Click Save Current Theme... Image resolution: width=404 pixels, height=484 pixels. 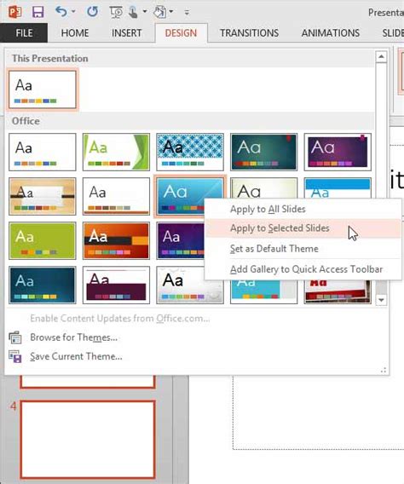click(76, 356)
